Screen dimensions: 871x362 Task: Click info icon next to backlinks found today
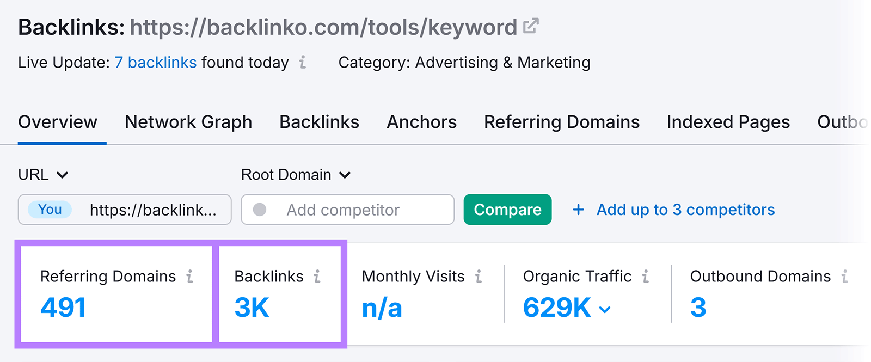[302, 63]
